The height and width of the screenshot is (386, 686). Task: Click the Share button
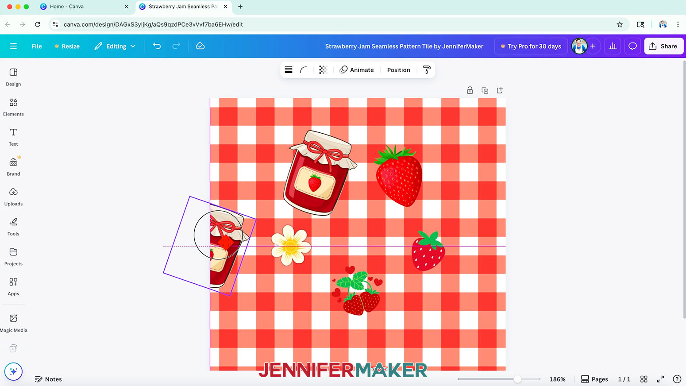pyautogui.click(x=663, y=46)
